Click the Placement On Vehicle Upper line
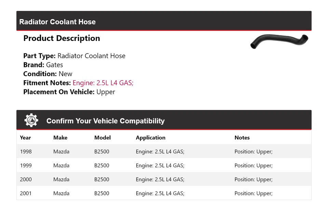This screenshot has width=328, height=211. click(69, 92)
